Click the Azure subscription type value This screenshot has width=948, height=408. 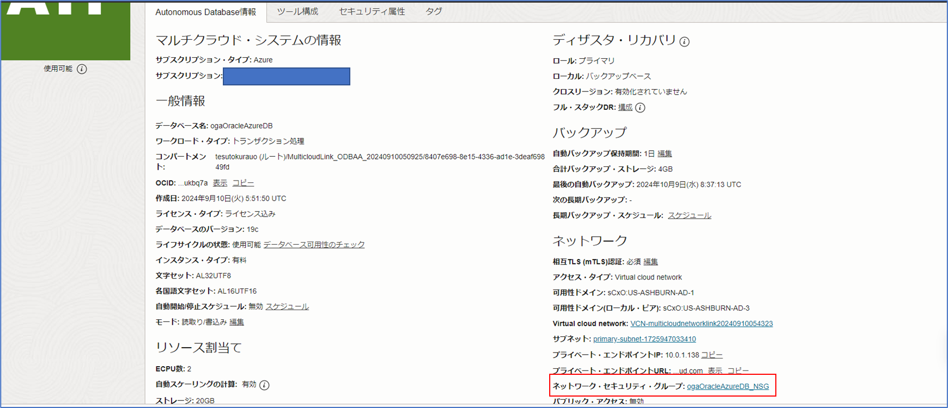pyautogui.click(x=263, y=60)
